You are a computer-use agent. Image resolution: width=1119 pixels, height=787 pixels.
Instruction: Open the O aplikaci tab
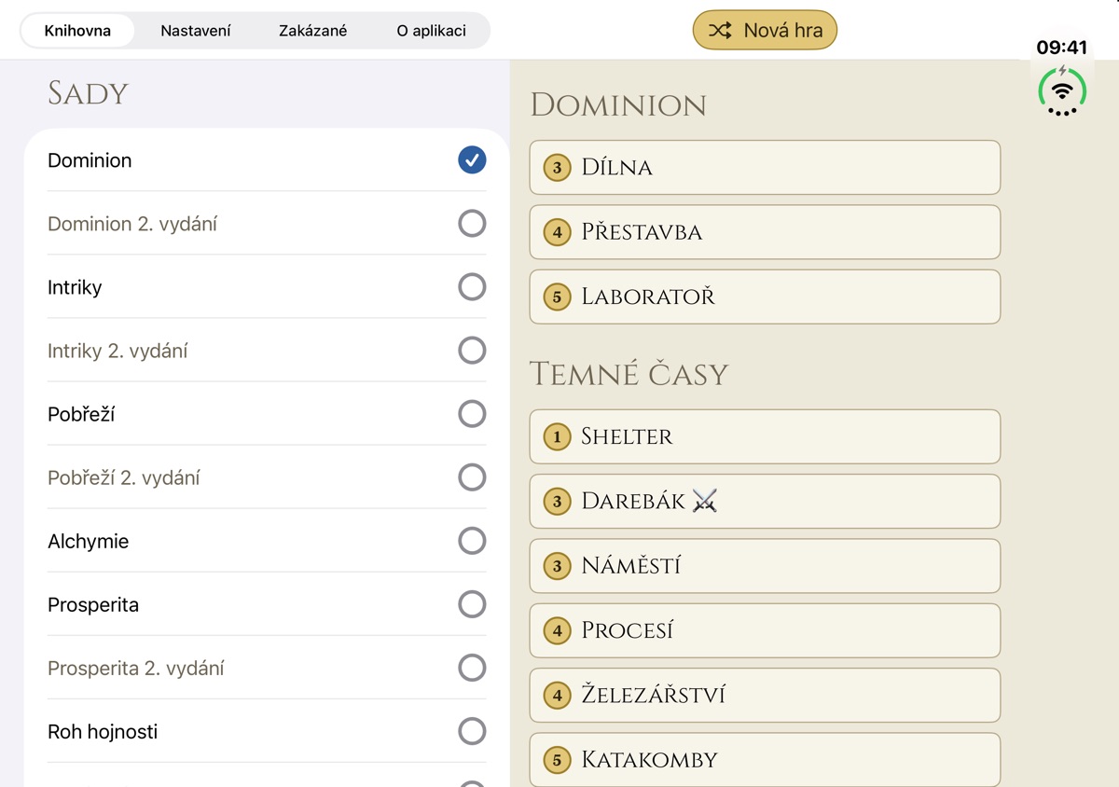[x=431, y=31]
